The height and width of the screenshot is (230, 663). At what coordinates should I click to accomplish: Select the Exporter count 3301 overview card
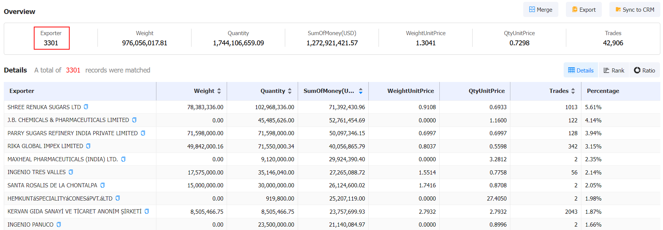click(51, 38)
